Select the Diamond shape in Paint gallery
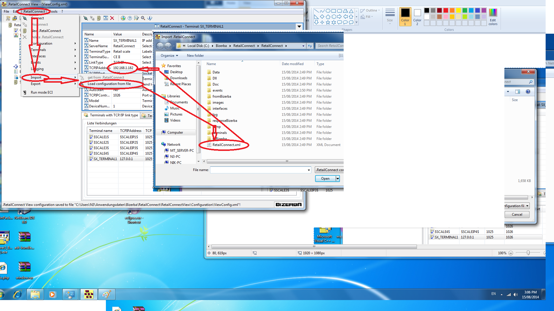 [322, 17]
